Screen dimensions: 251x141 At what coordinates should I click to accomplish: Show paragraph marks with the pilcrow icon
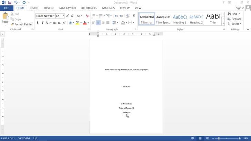tap(134, 16)
